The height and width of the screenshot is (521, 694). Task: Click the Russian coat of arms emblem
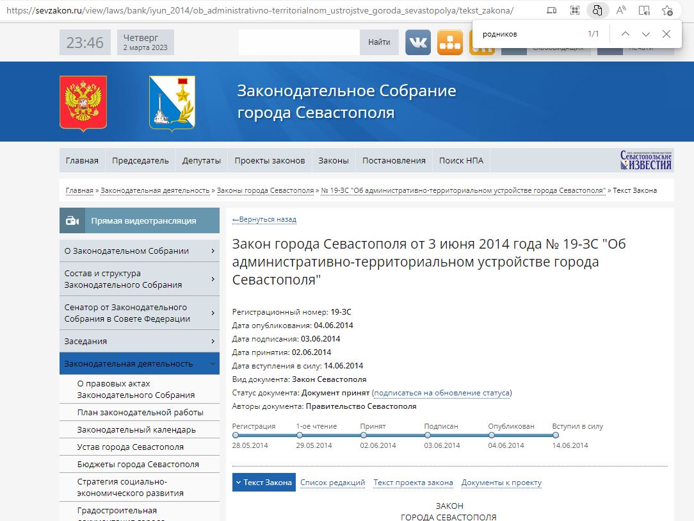coord(83,102)
